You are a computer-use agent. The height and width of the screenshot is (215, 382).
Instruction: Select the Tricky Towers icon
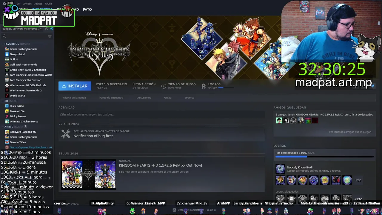[x=7, y=116]
